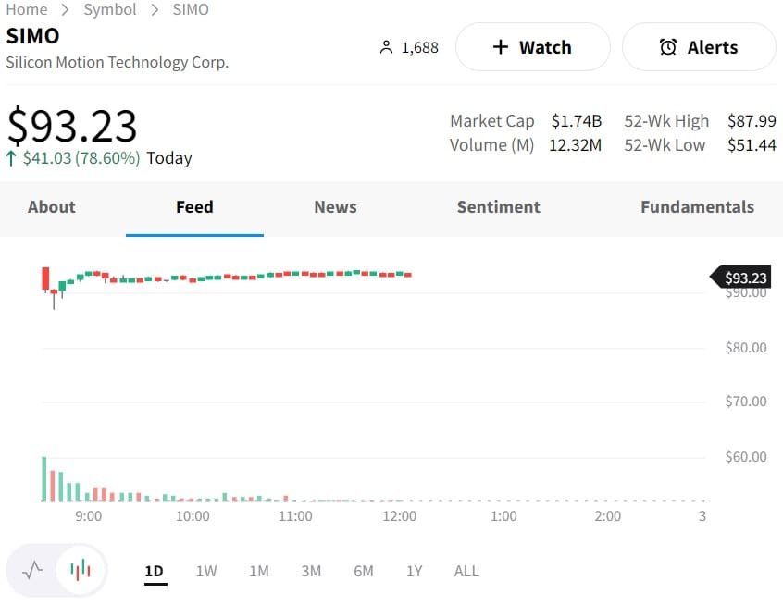Click the $93.23 current price marker
This screenshot has width=783, height=606.
(744, 278)
